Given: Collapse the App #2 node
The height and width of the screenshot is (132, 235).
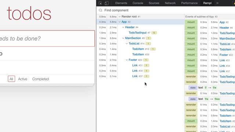Looking at the screenshot, I should pyautogui.click(x=120, y=22).
